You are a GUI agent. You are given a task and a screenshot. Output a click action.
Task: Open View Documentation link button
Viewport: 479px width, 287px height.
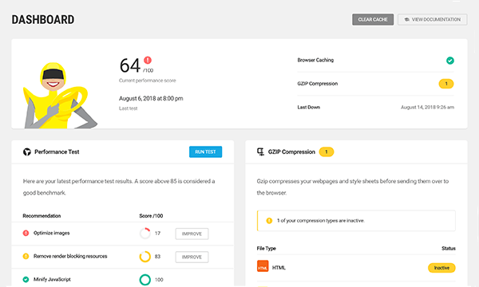(x=432, y=19)
